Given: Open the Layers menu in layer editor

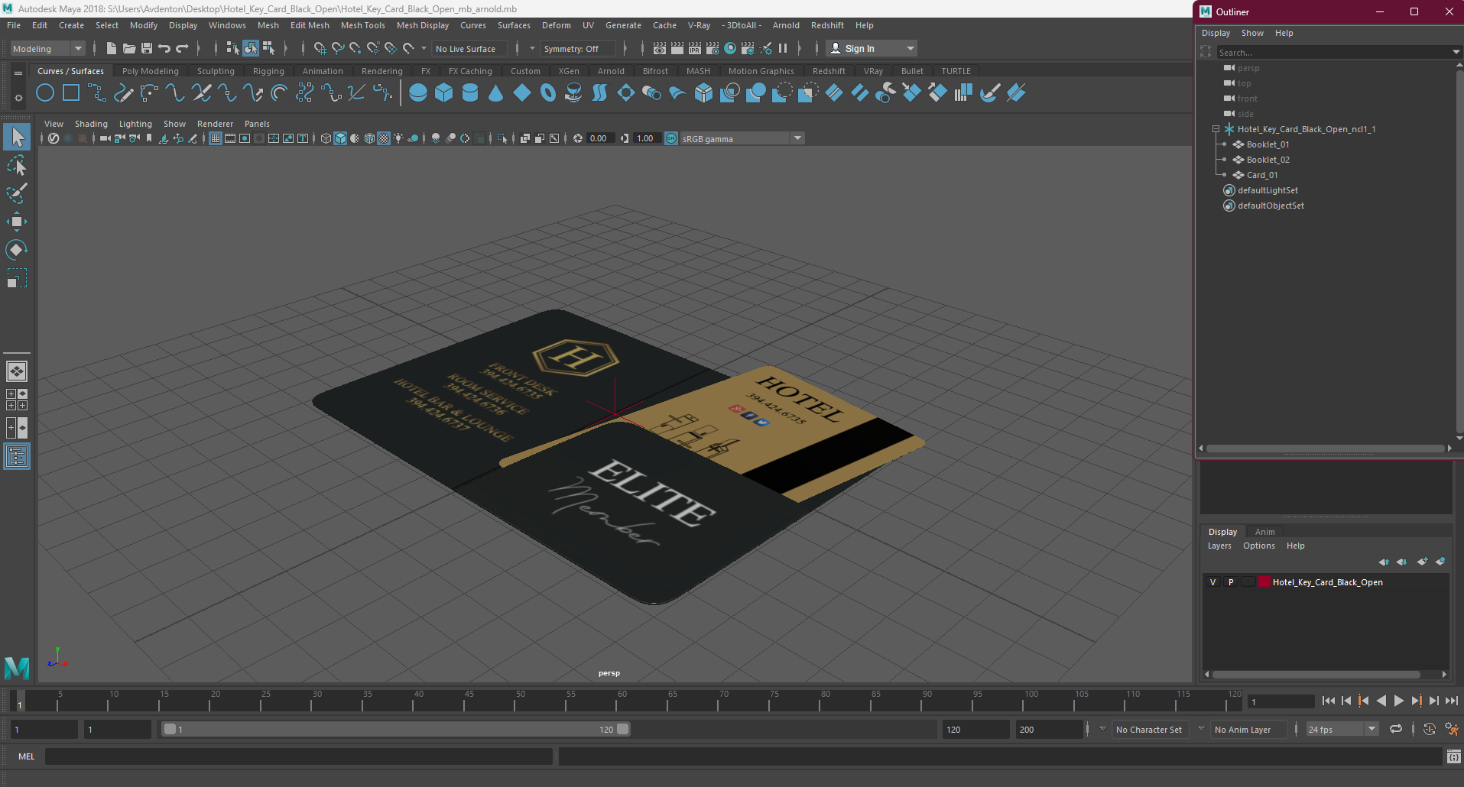Looking at the screenshot, I should [x=1219, y=546].
